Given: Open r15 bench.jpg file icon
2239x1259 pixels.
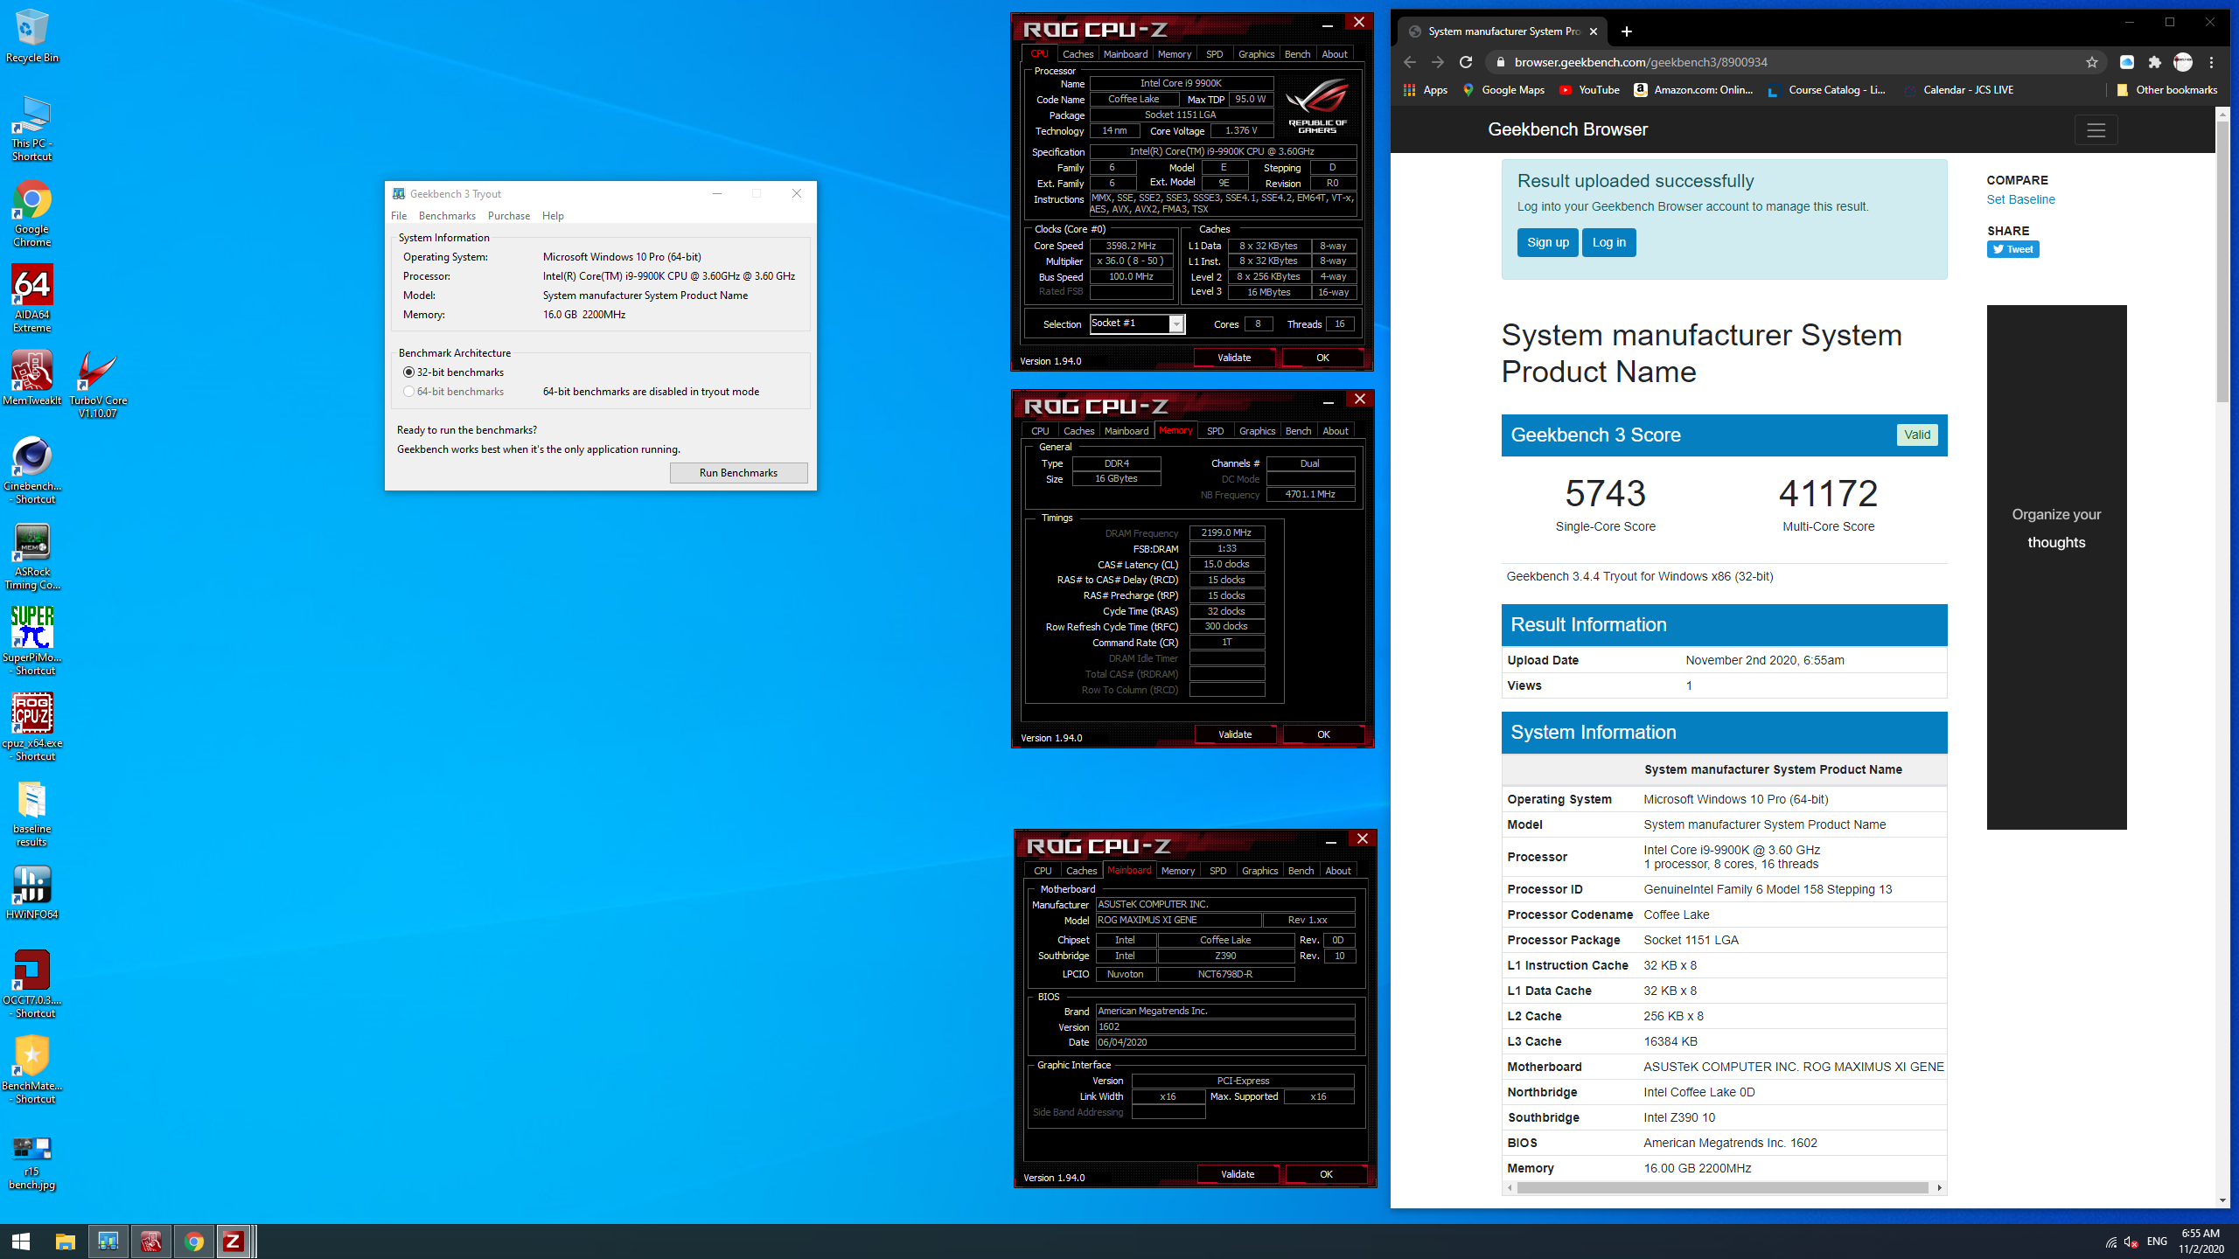Looking at the screenshot, I should click(x=32, y=1163).
